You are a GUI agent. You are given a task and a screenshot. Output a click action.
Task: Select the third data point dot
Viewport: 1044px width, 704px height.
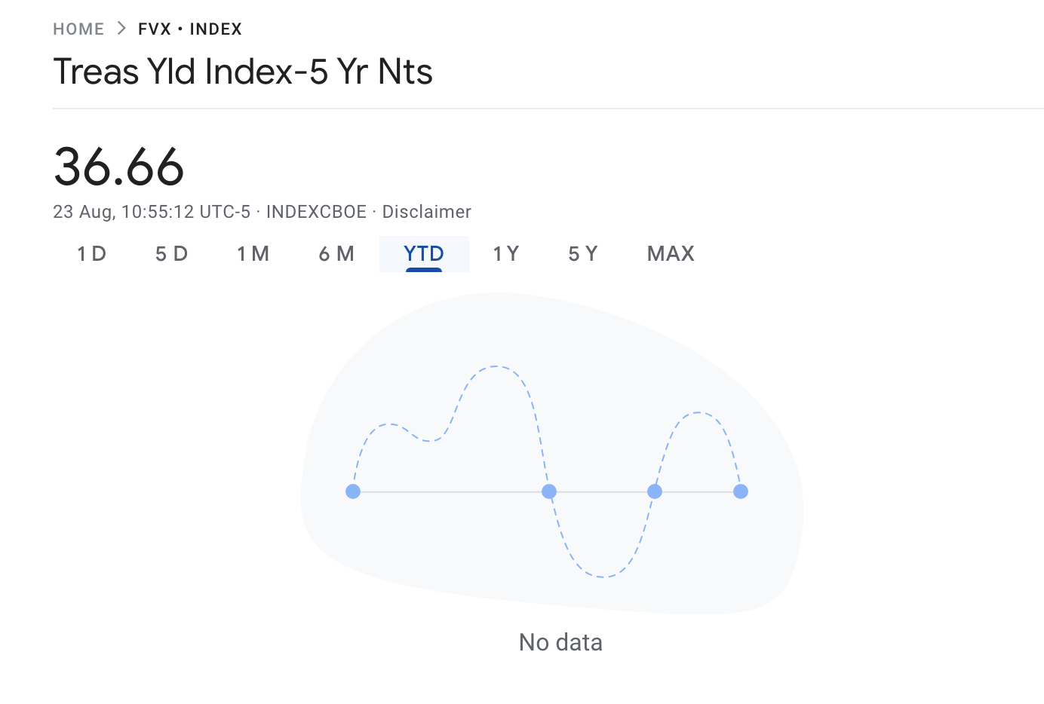655,491
